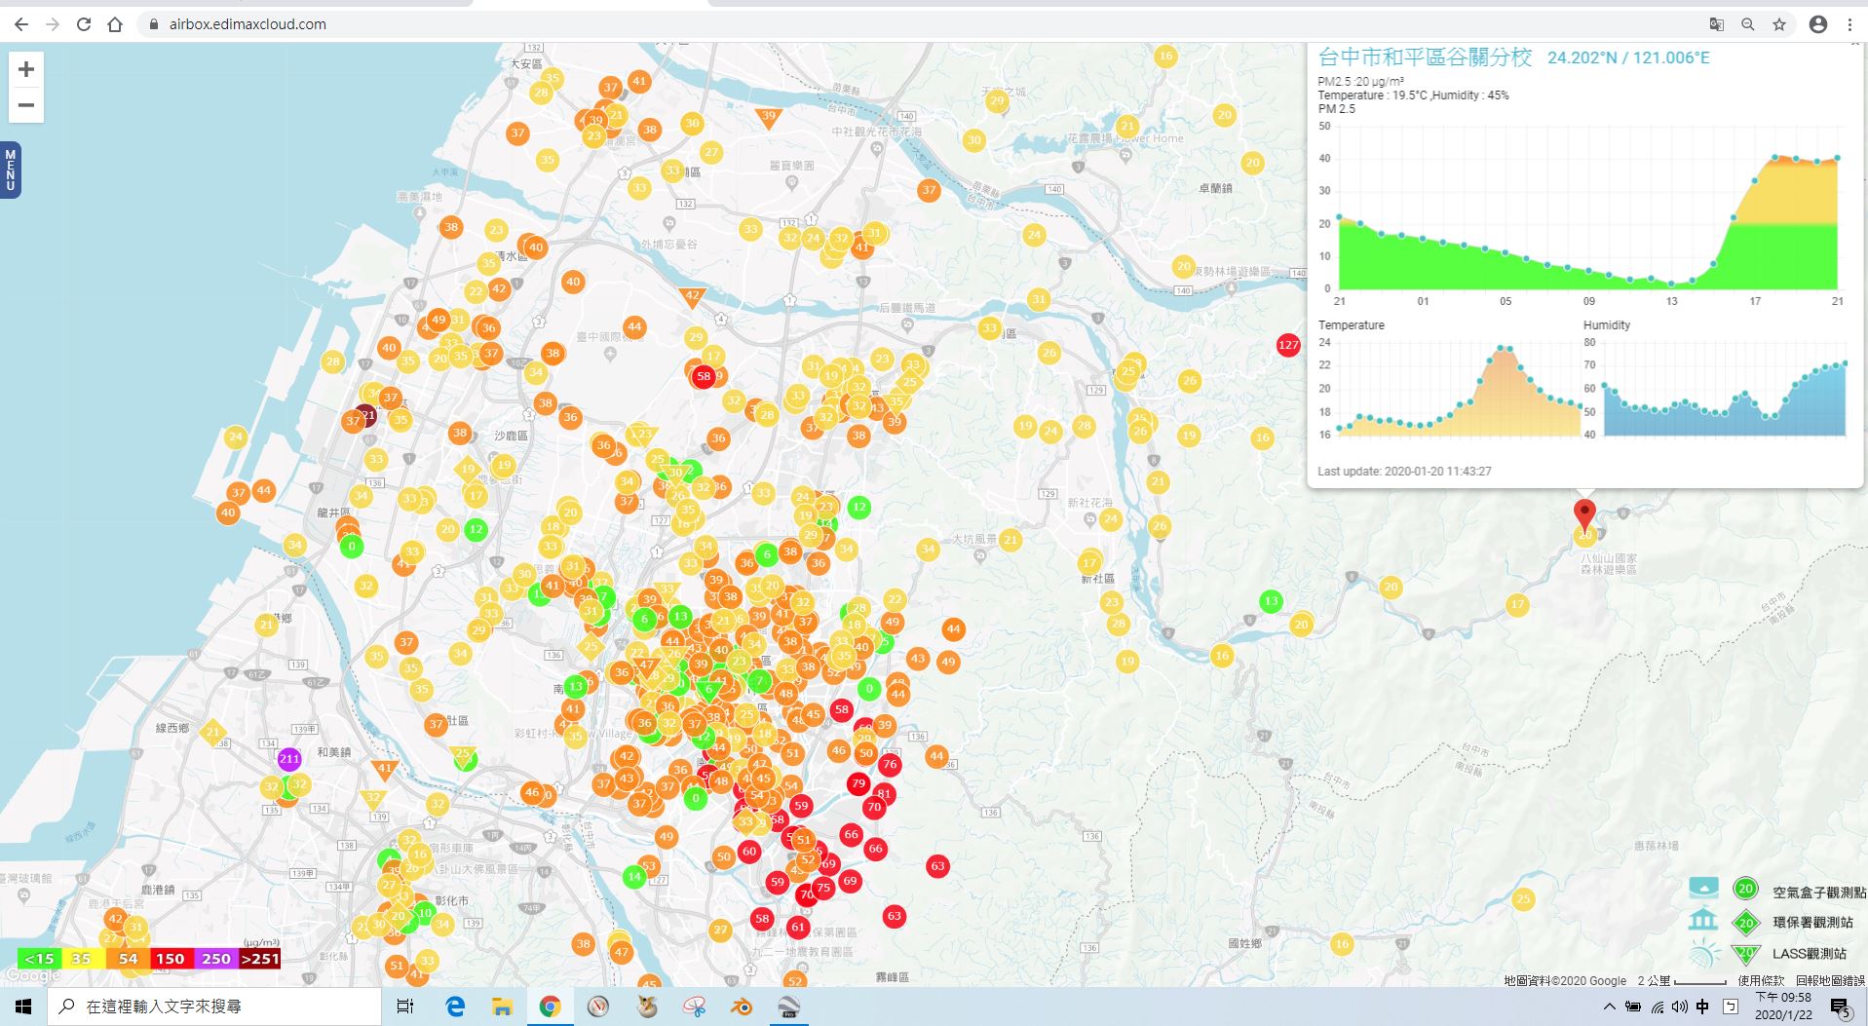Image resolution: width=1868 pixels, height=1026 pixels.
Task: Open the blue MENU side tab
Action: pos(10,170)
